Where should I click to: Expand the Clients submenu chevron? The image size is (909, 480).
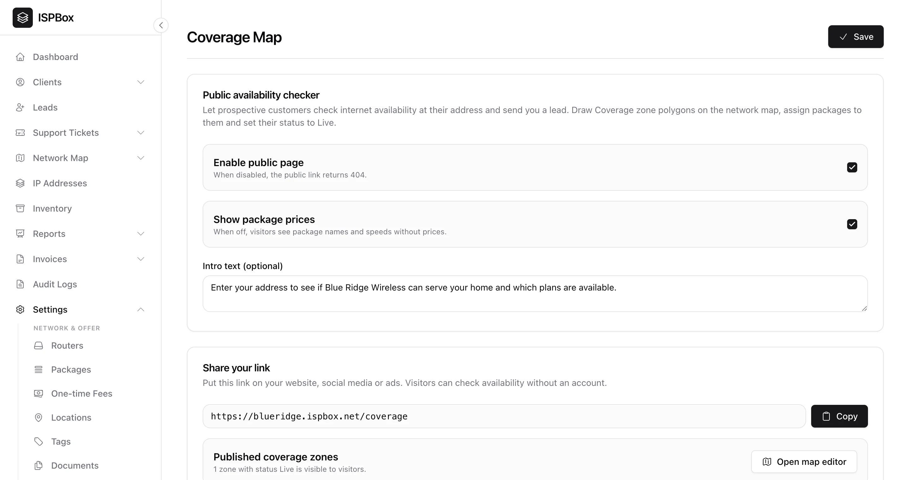pos(141,82)
